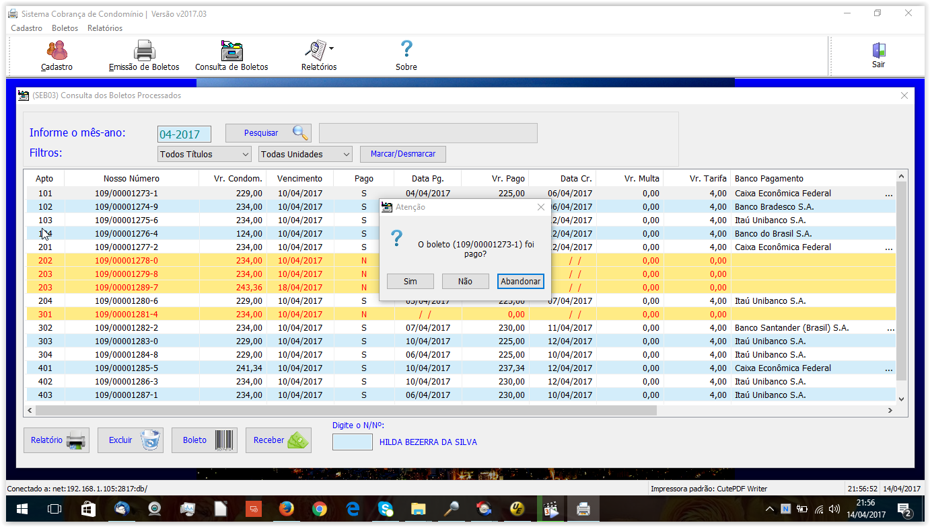
Task: Click the Receber money button
Action: click(x=278, y=440)
